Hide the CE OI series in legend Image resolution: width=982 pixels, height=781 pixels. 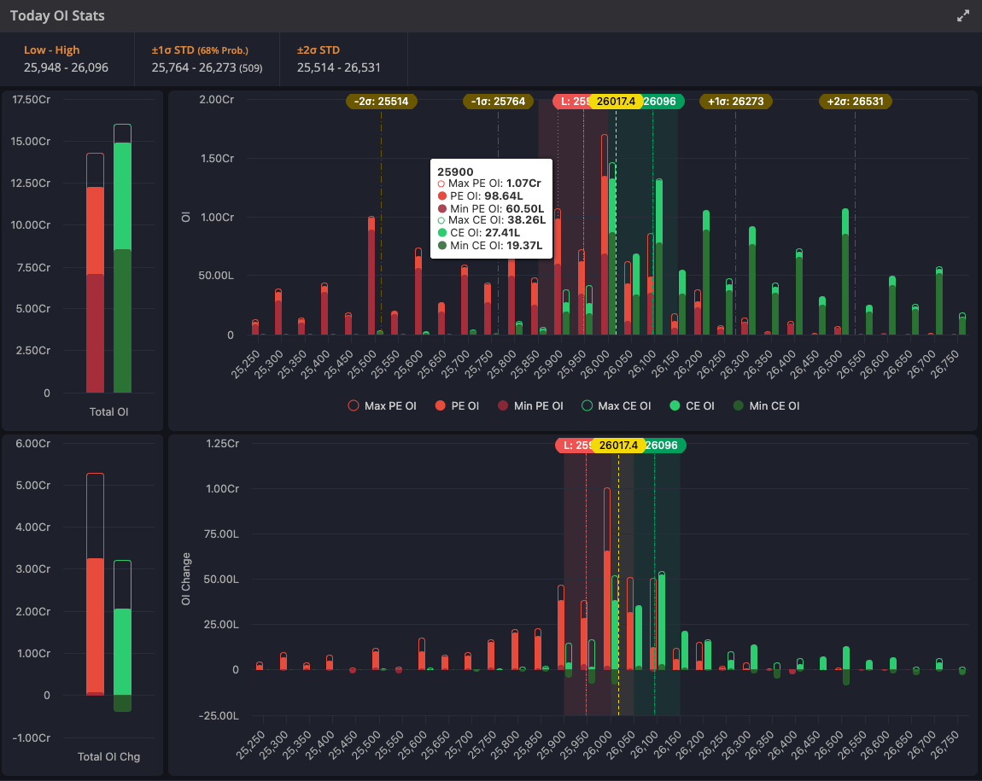pos(692,406)
